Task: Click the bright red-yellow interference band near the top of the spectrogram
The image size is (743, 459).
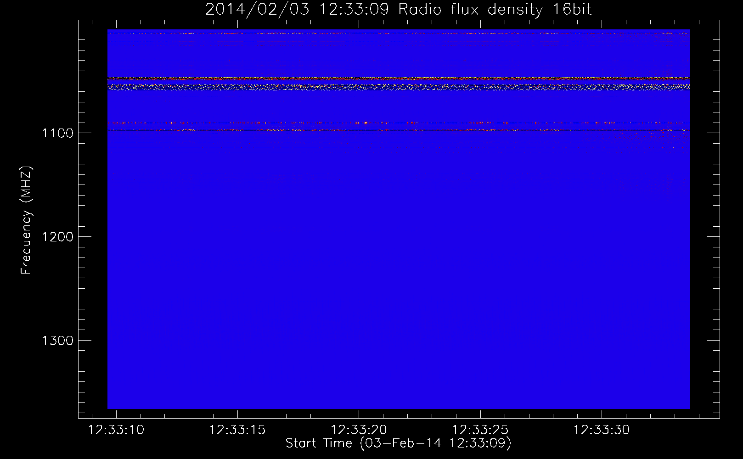Action: (x=398, y=79)
